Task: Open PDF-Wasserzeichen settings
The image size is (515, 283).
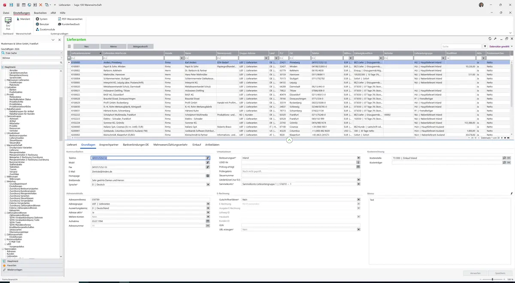Action: [70, 19]
